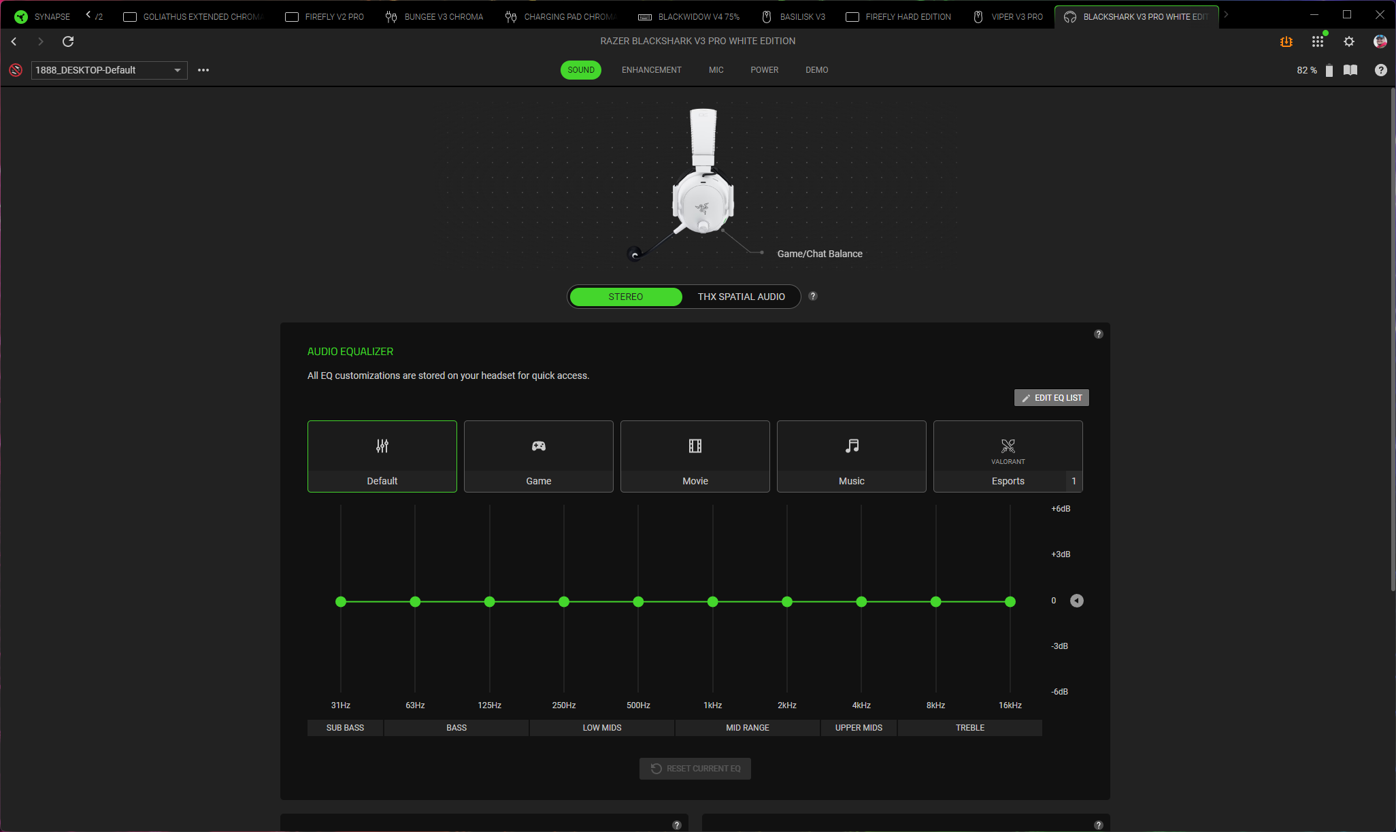
Task: Open the profile options three-dot menu
Action: click(x=203, y=70)
